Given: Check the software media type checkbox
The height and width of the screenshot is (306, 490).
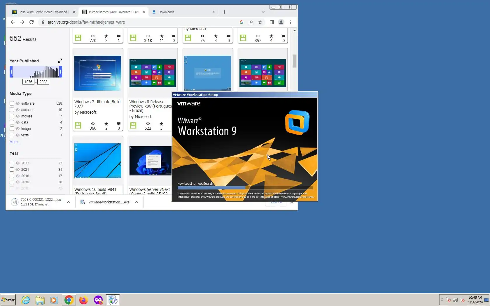Looking at the screenshot, I should click(12, 103).
